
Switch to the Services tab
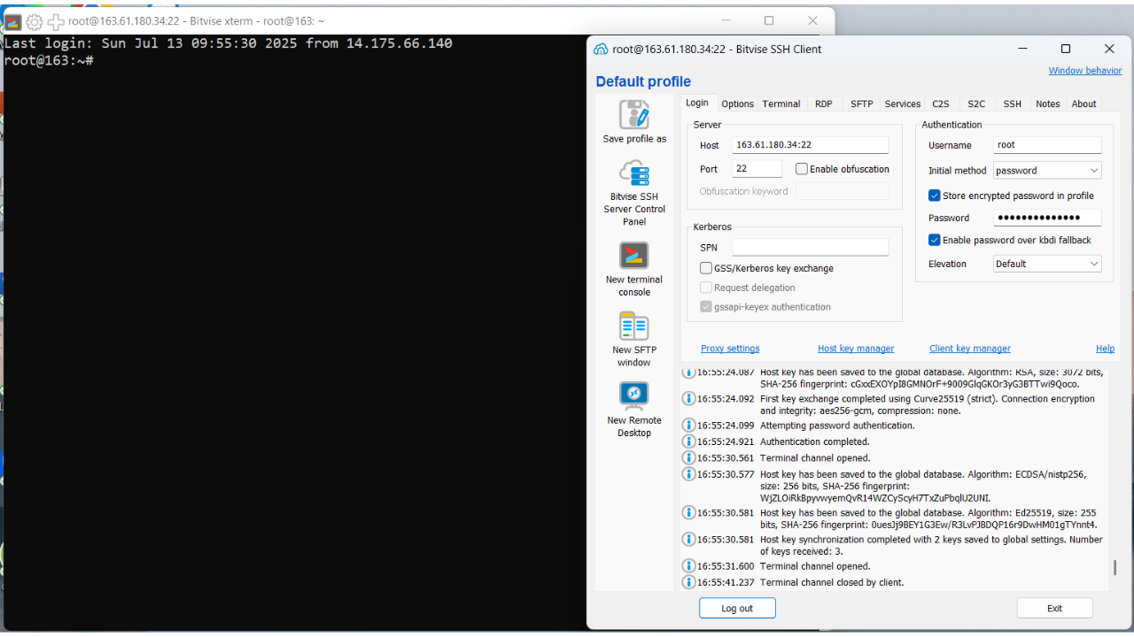(903, 104)
